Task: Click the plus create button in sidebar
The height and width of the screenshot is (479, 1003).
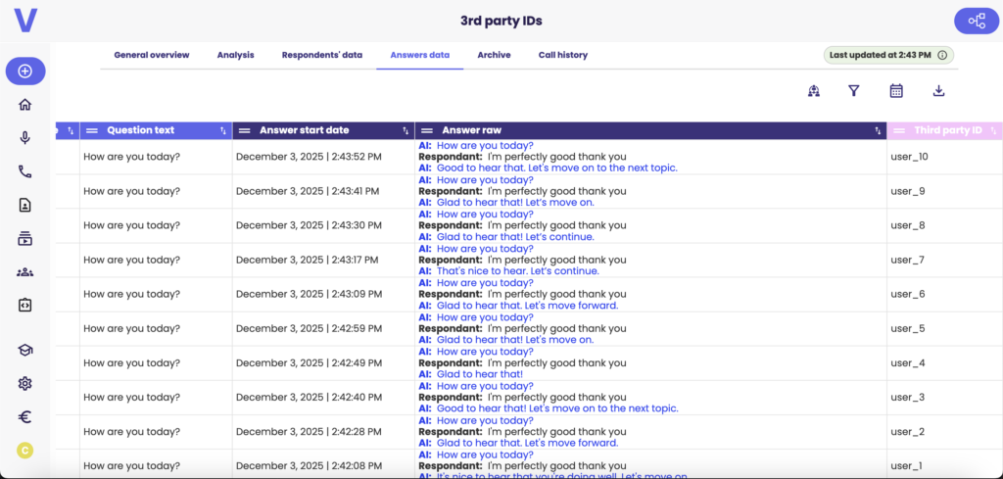Action: (x=25, y=71)
